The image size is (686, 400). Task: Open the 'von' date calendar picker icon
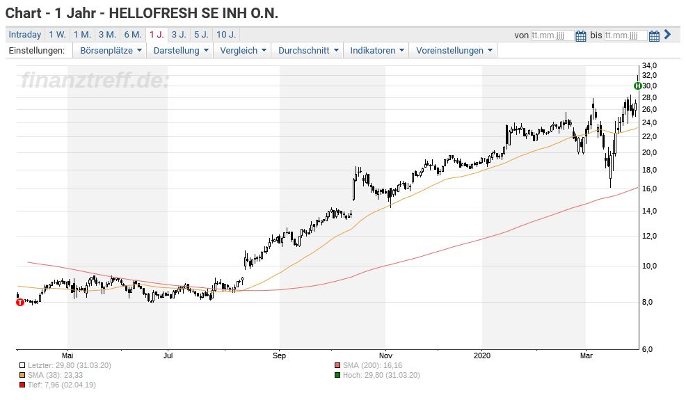(580, 36)
